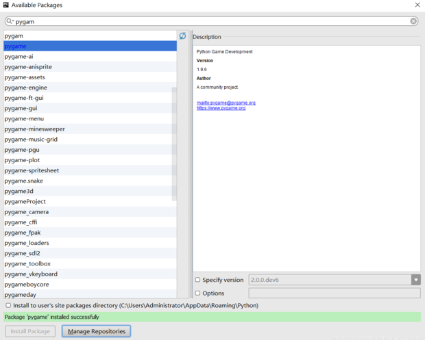Click the mailto:pygame@pygame.org link
This screenshot has height=340, width=425.
[226, 103]
